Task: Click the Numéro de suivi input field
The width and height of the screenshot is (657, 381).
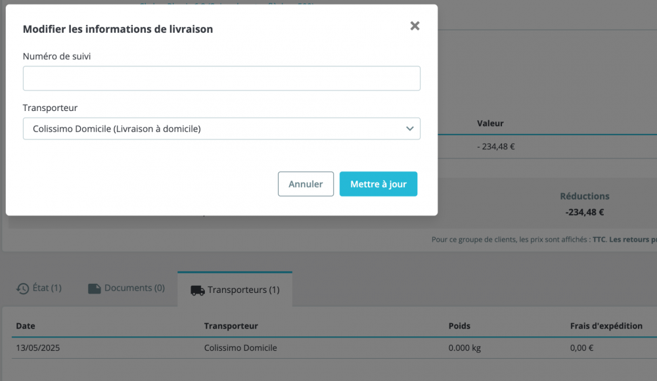Action: point(221,78)
